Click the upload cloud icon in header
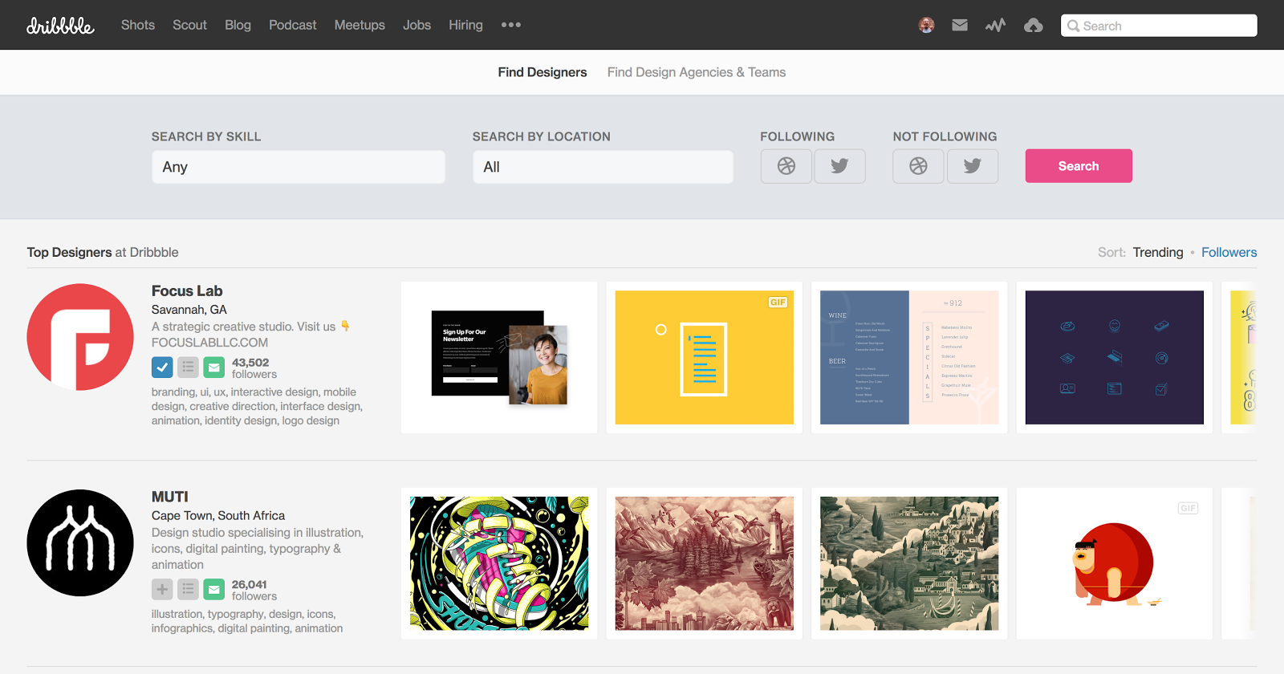 1034,26
